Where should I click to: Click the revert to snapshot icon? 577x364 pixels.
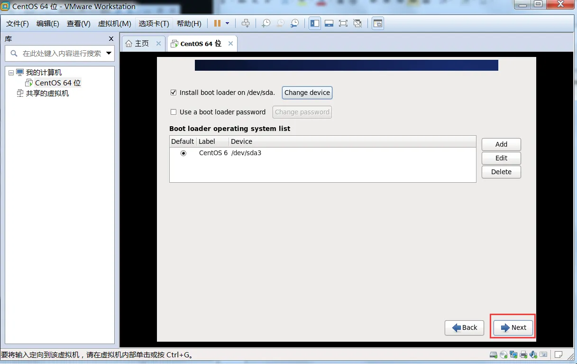(x=280, y=23)
